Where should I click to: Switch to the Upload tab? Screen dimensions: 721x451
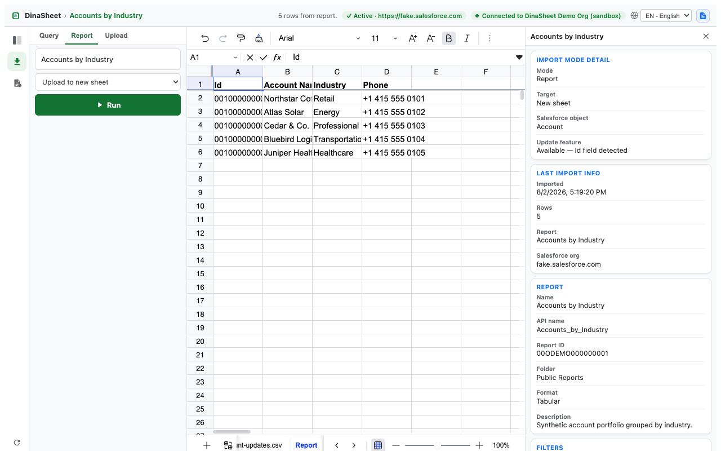pos(116,36)
